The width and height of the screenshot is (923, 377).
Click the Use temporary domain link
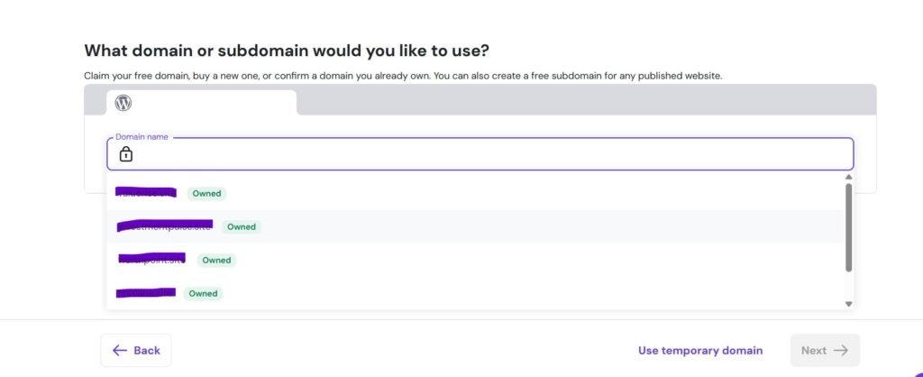(x=699, y=350)
